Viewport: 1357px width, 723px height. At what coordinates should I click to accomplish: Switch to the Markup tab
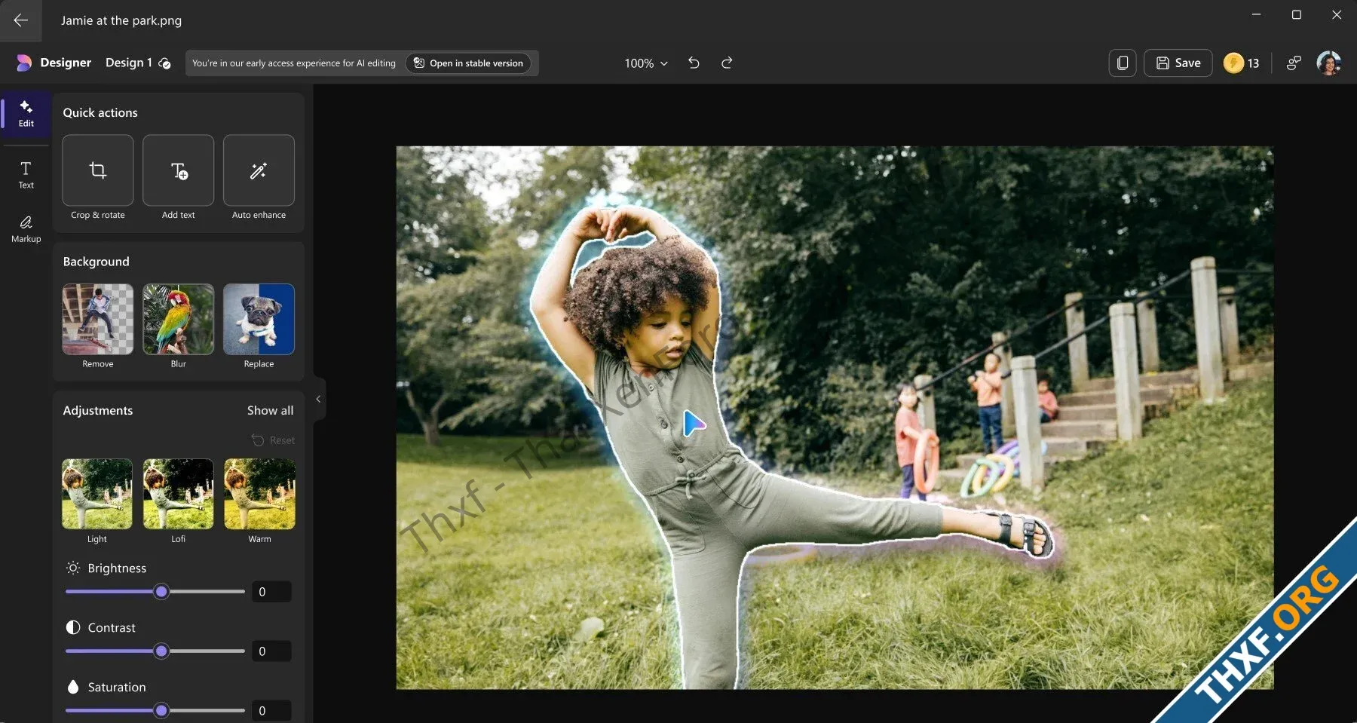[26, 229]
